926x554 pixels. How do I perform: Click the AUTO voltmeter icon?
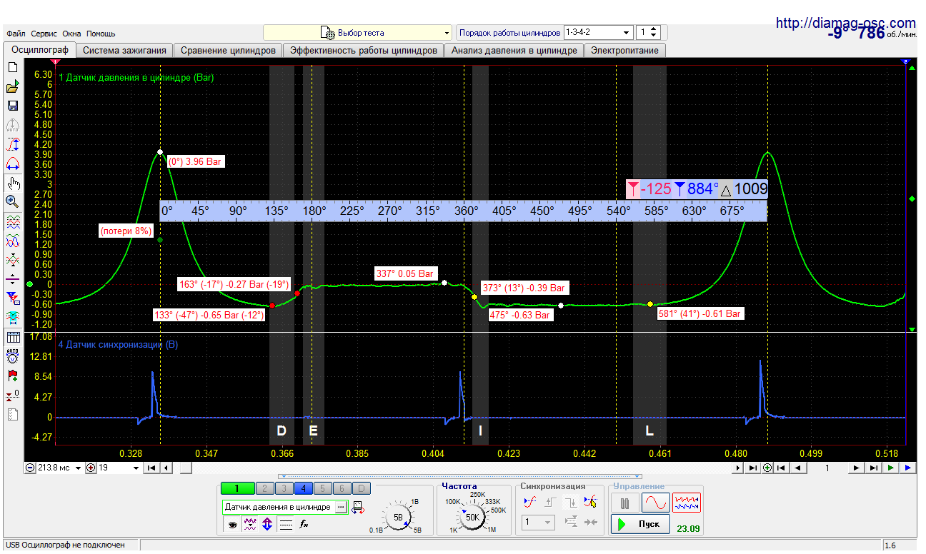click(12, 355)
